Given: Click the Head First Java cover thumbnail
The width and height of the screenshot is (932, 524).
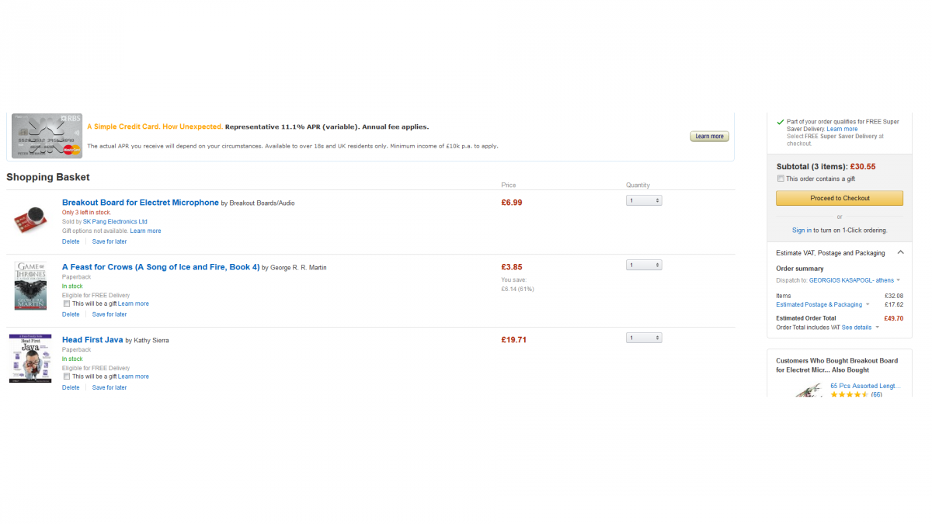Looking at the screenshot, I should pos(30,359).
